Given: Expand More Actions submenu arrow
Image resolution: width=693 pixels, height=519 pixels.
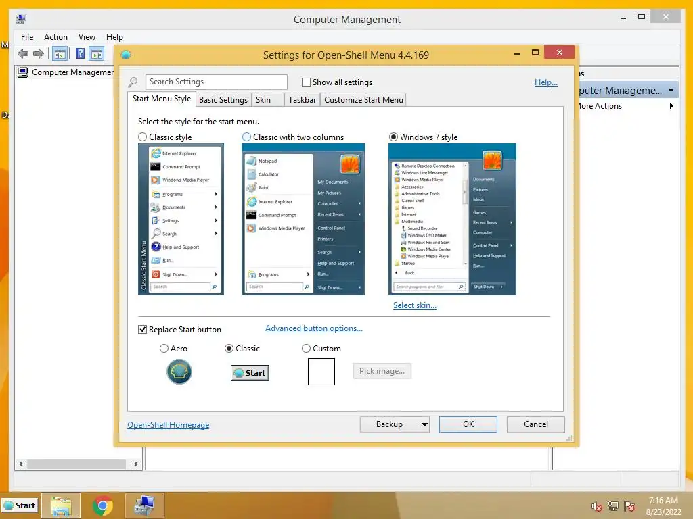Looking at the screenshot, I should [671, 106].
